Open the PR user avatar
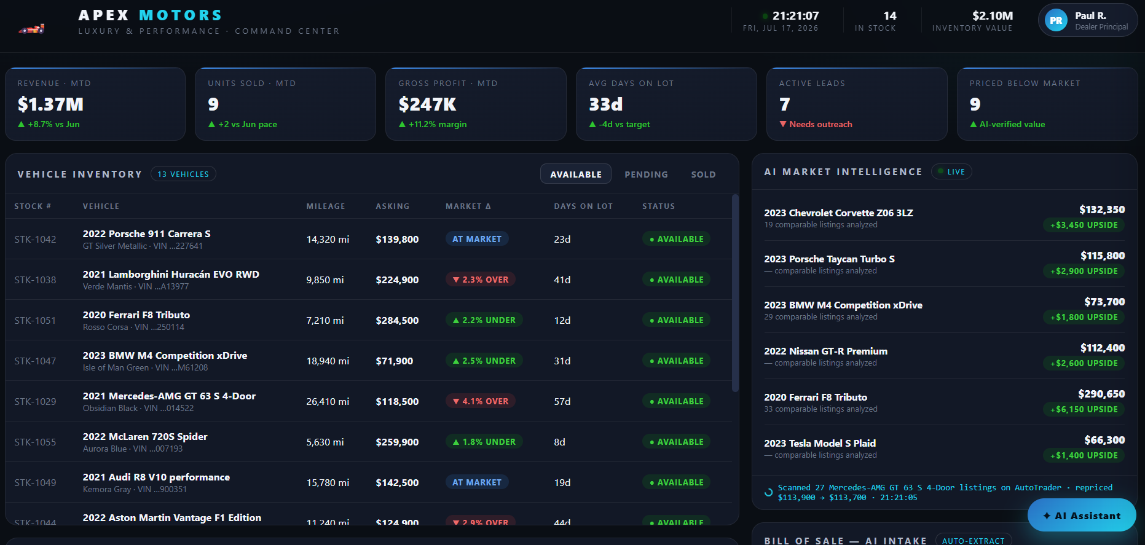Screen dimensions: 1145x545 (x=1056, y=20)
